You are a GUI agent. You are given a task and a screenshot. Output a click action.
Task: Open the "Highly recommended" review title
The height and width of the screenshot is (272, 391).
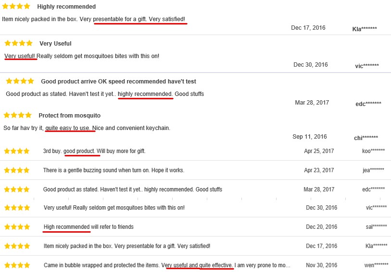66,7
